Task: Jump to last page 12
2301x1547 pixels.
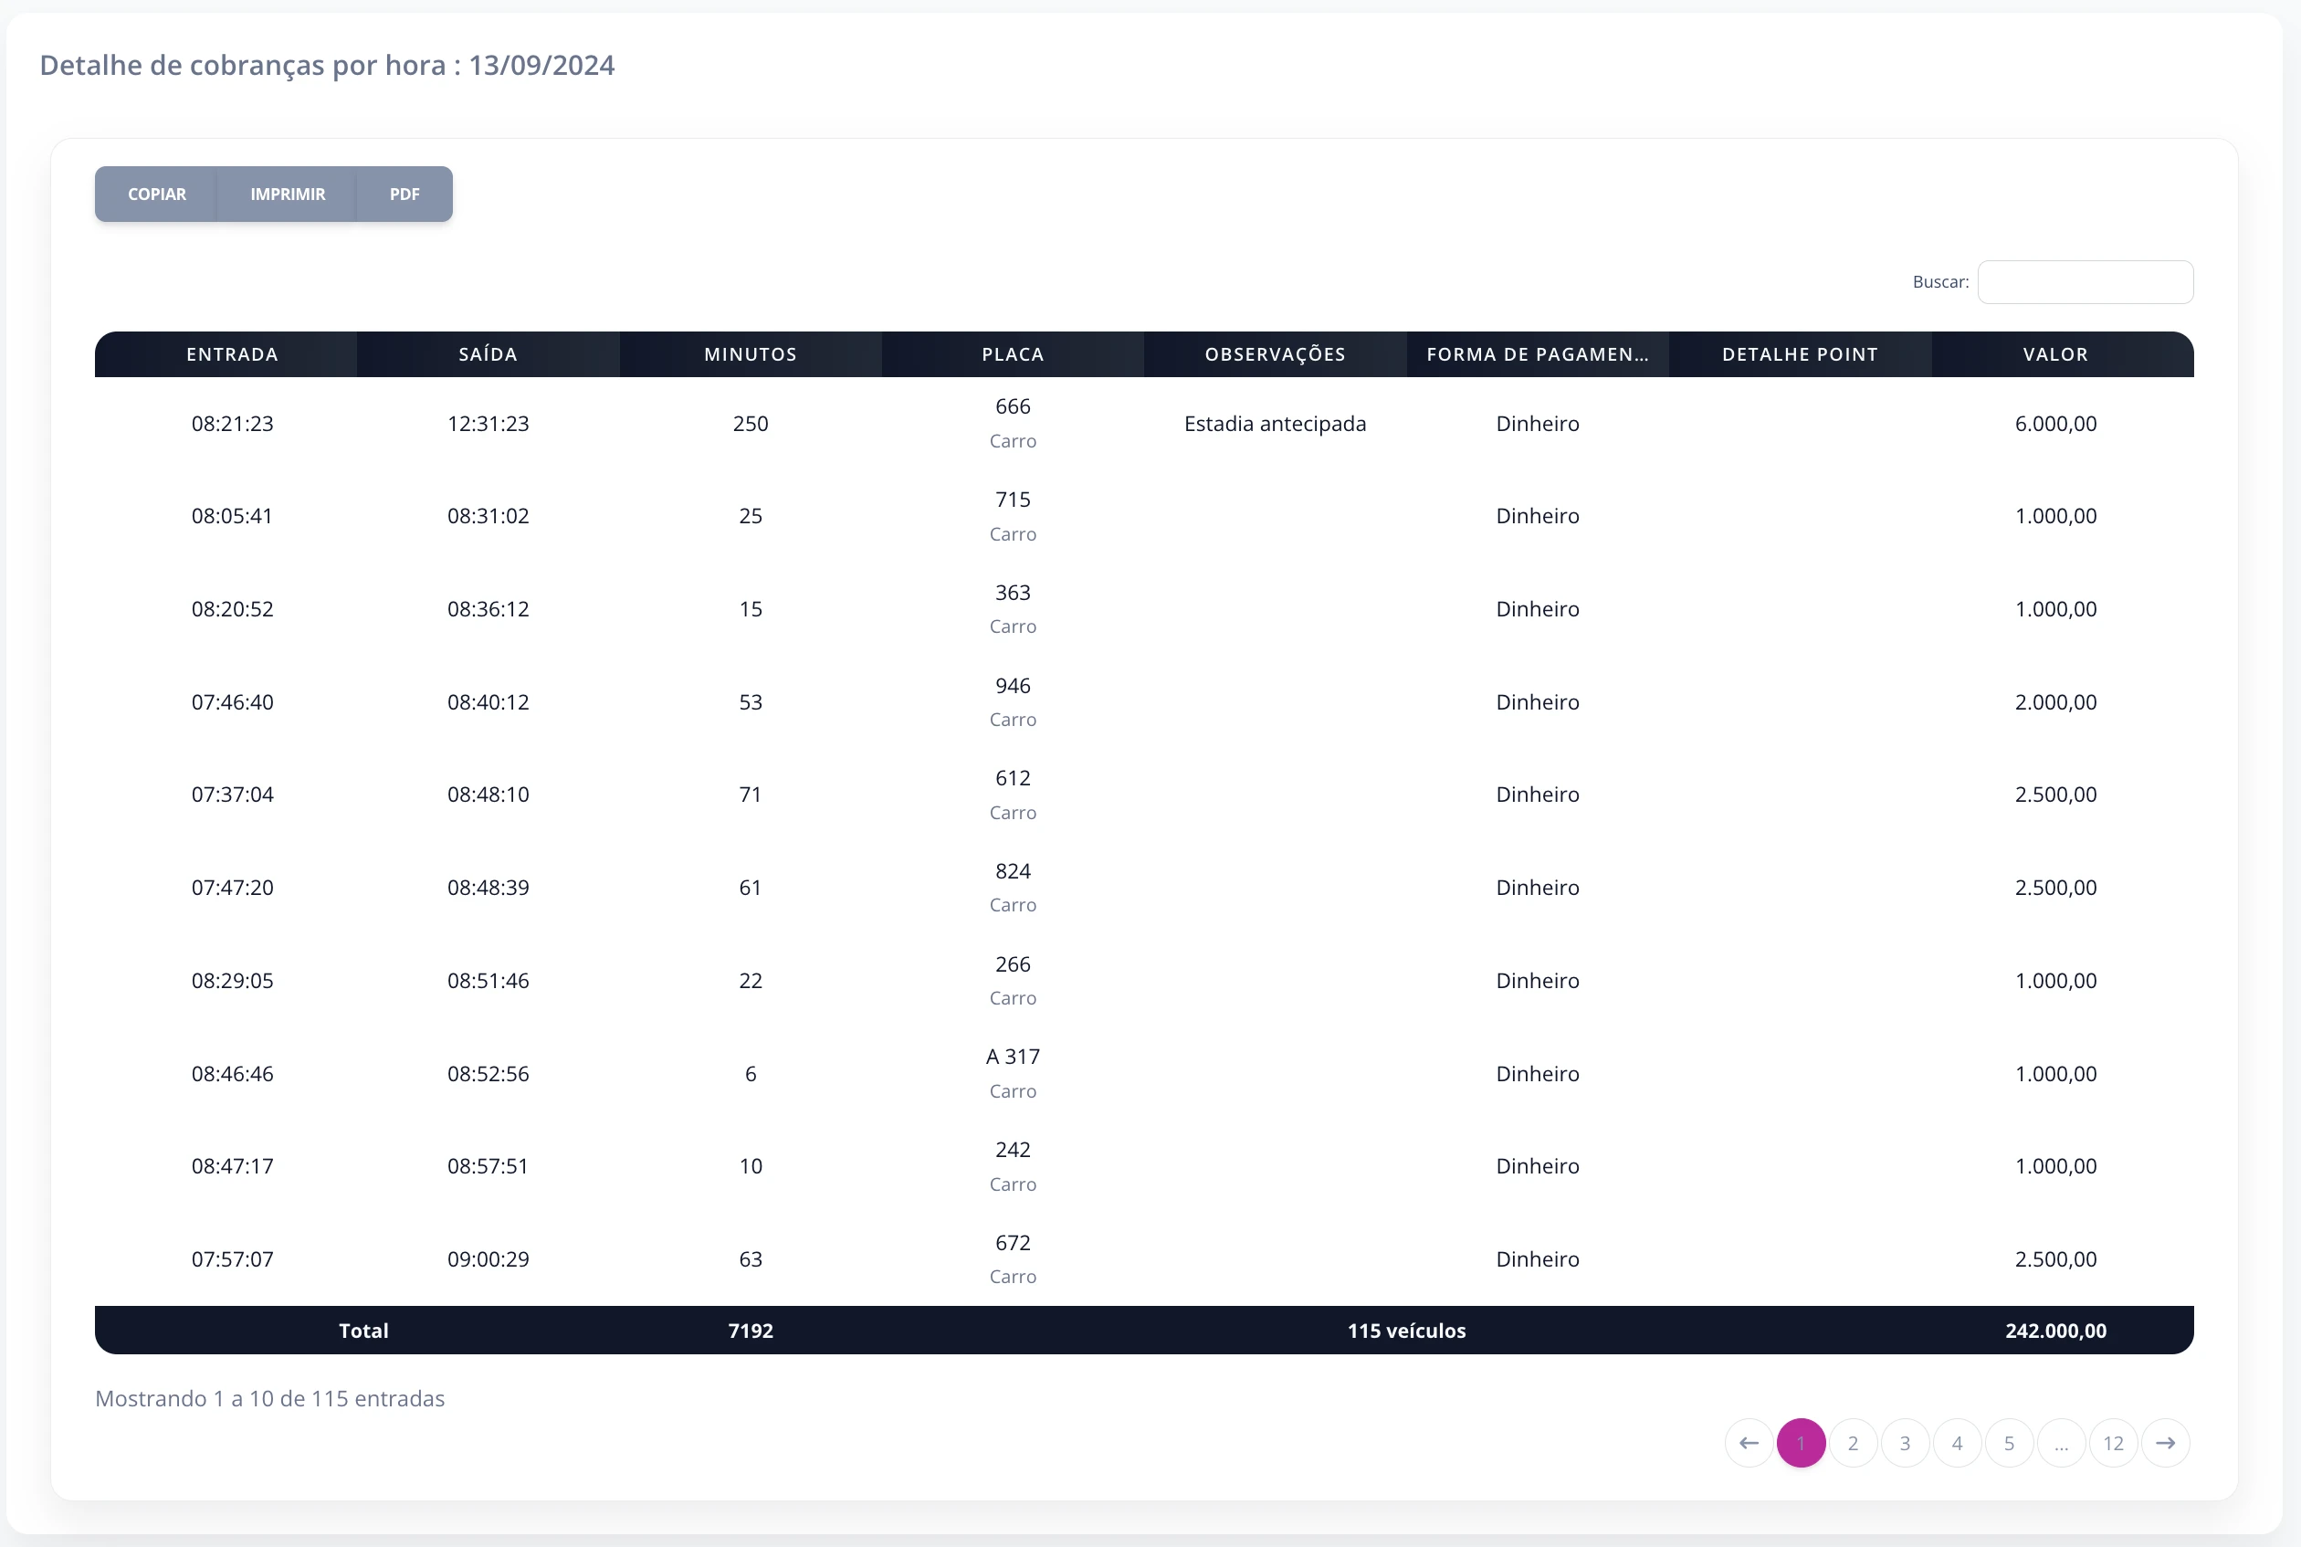Action: pos(2114,1444)
